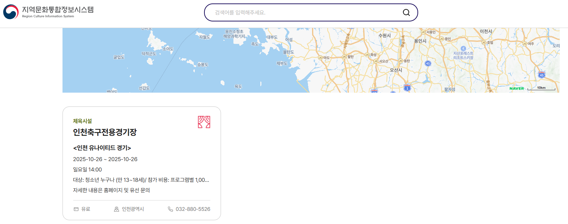
Task: Click the 인천광역시 region label
Action: 133,209
